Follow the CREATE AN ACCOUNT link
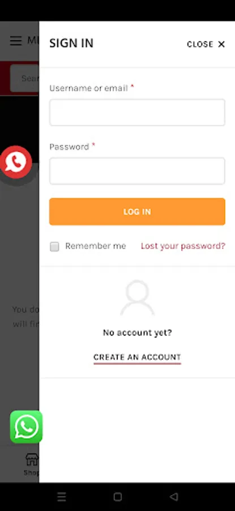Screen dimensions: 235x511 [137, 357]
